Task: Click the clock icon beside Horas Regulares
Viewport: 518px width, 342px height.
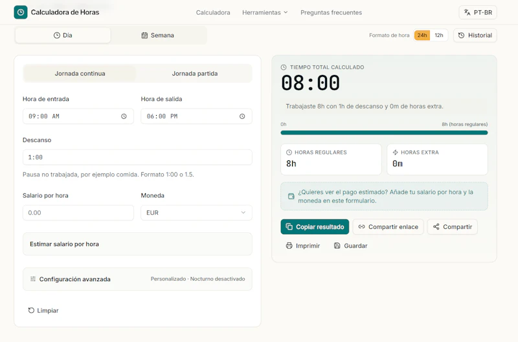Action: [289, 153]
